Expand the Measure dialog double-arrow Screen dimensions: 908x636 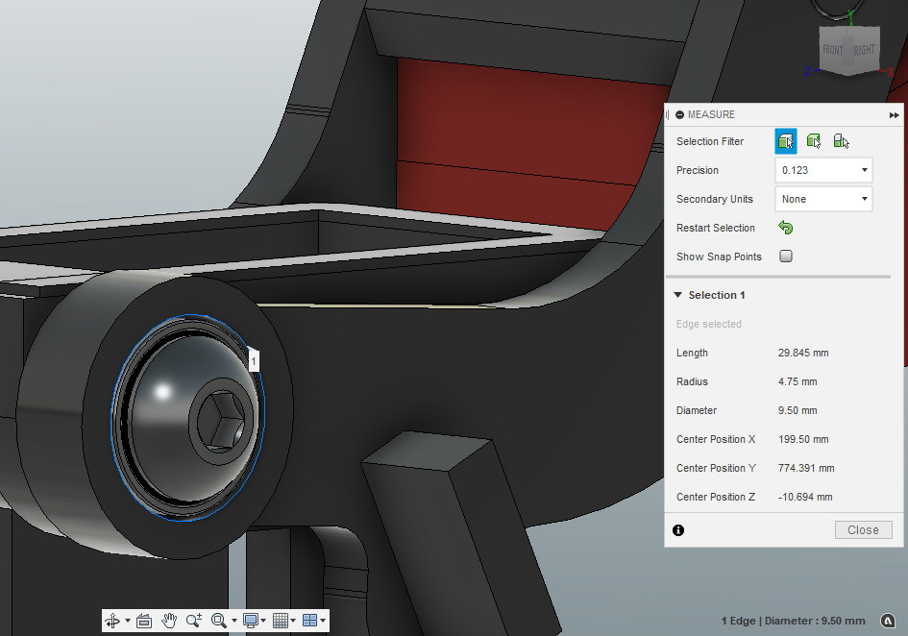point(895,114)
